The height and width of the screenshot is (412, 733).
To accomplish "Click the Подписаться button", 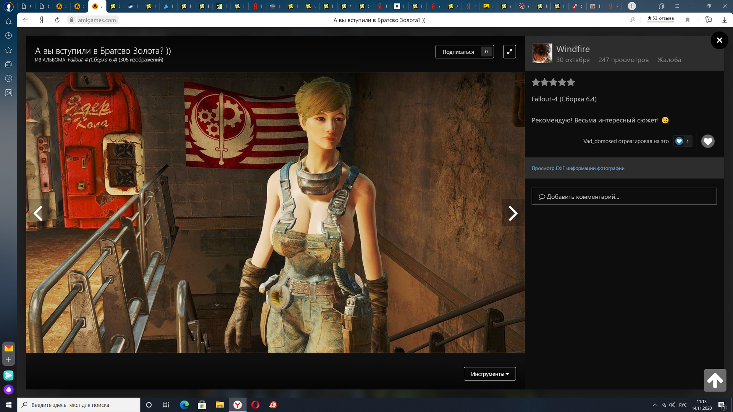I will [458, 51].
